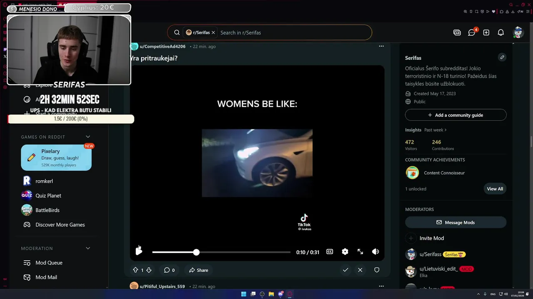The width and height of the screenshot is (533, 299).
Task: Click the search magnifier icon
Action: [x=177, y=32]
